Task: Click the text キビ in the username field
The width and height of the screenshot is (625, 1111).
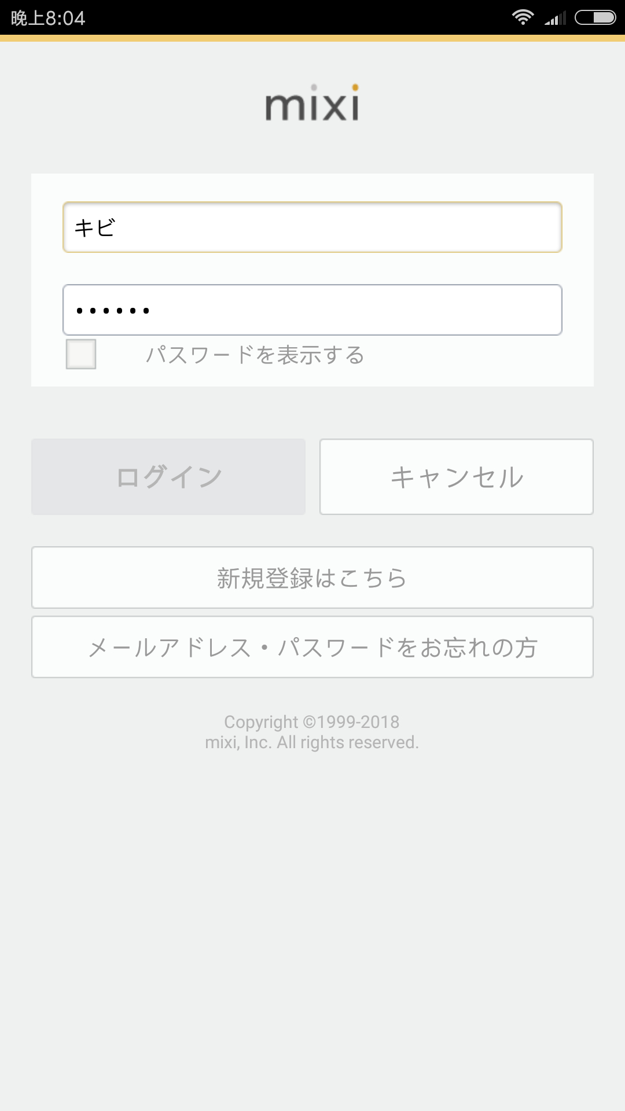Action: point(95,227)
